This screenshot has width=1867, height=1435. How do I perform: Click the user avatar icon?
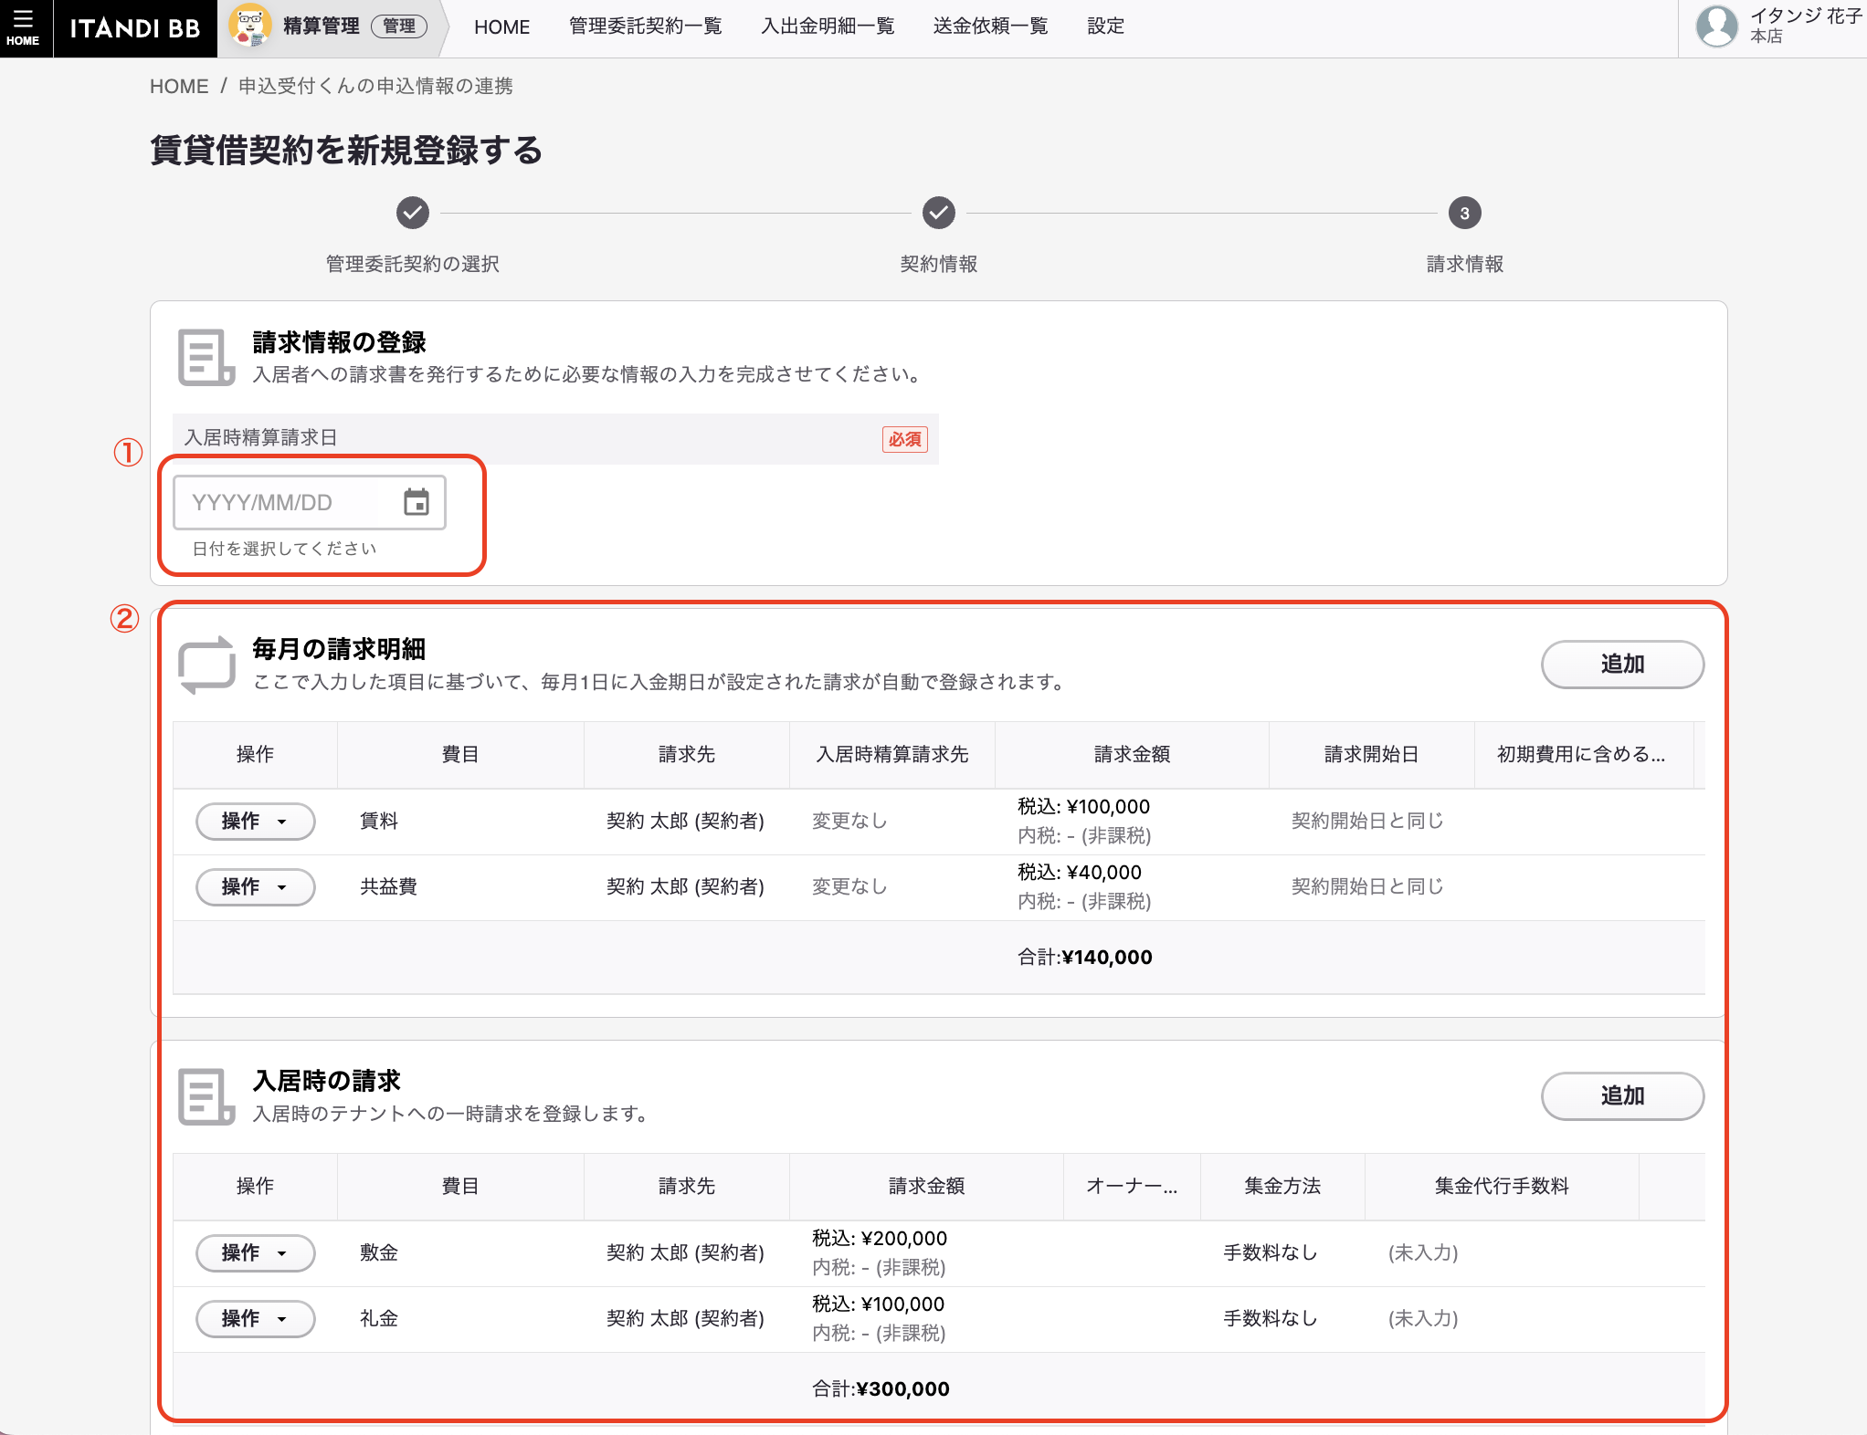coord(1716,26)
